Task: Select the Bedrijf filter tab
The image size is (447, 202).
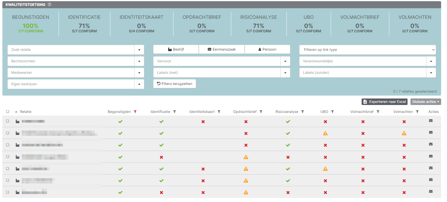Action: 176,49
